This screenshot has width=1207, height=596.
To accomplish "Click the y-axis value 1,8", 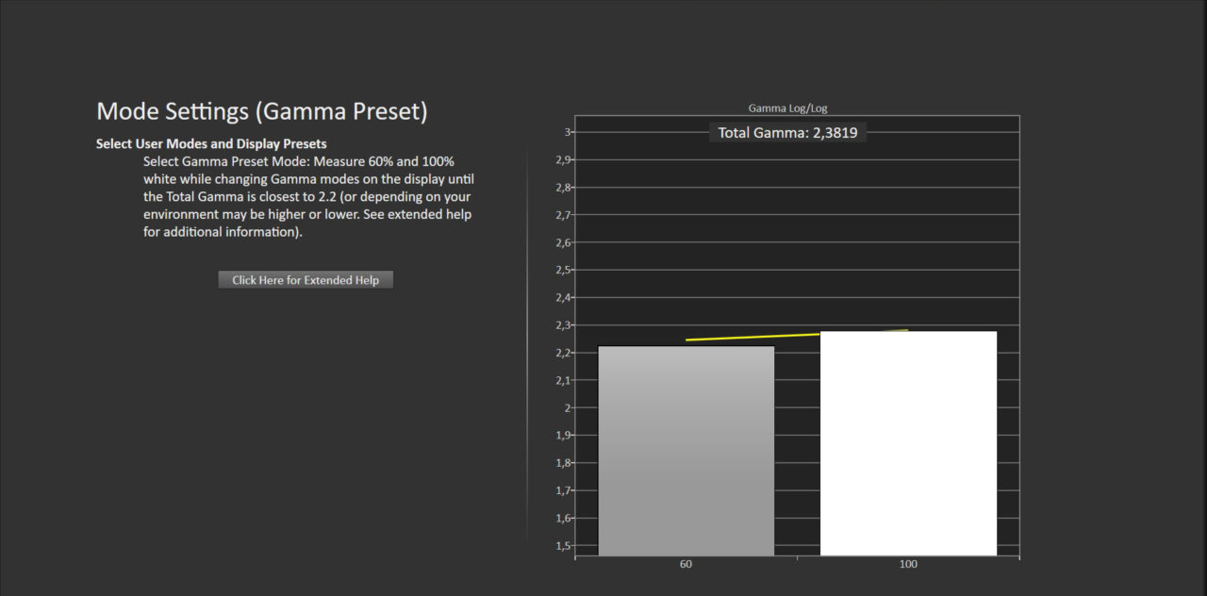I will [x=562, y=463].
